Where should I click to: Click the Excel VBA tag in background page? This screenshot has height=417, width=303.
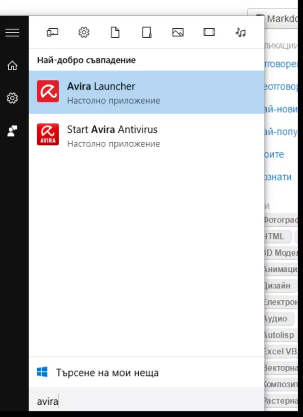pyautogui.click(x=281, y=351)
